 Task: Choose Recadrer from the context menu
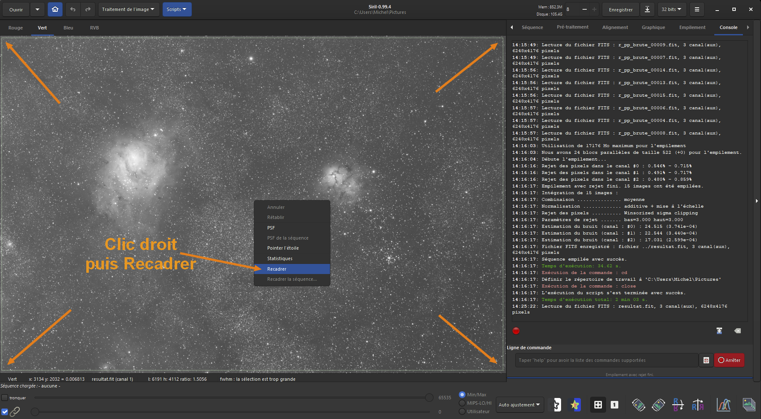[x=292, y=269]
